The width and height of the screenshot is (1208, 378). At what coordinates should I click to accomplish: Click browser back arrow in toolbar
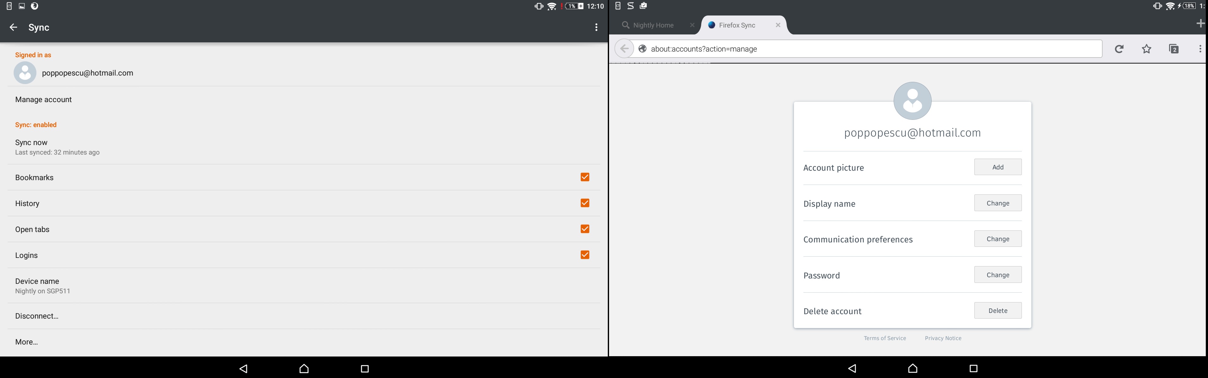coord(624,49)
